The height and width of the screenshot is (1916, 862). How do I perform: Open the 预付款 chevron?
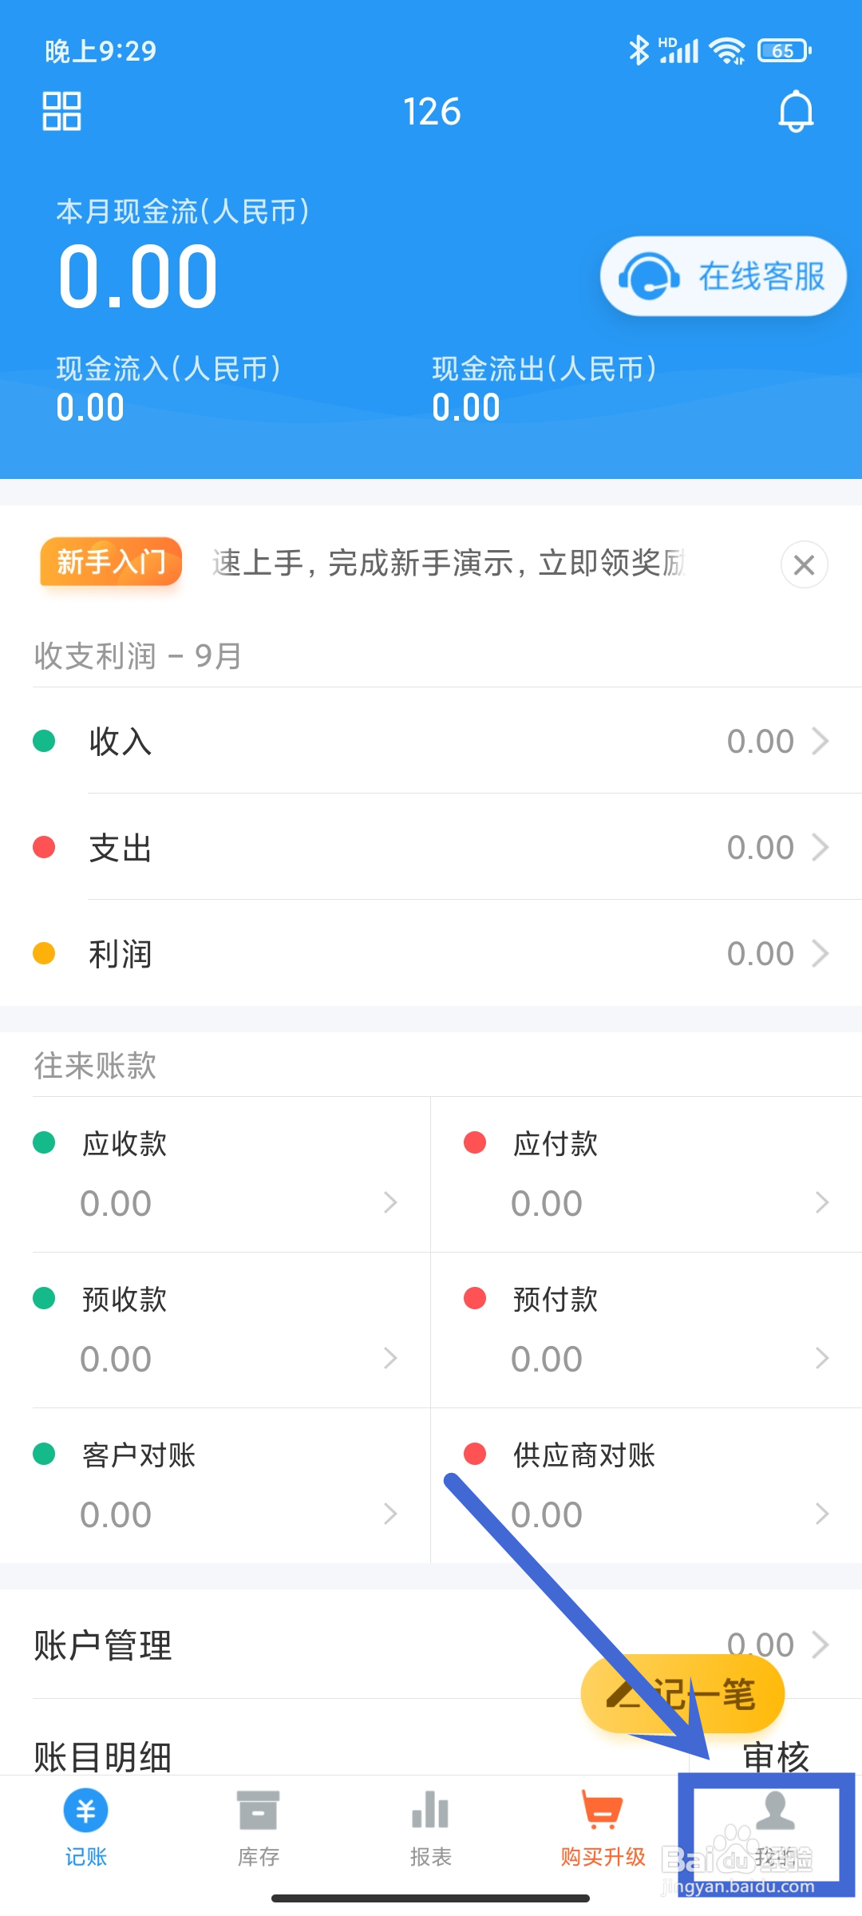(822, 1358)
